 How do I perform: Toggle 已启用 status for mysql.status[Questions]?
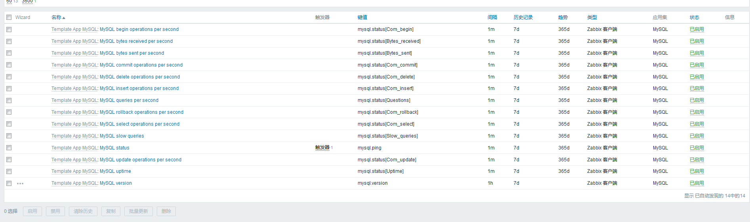coord(697,100)
